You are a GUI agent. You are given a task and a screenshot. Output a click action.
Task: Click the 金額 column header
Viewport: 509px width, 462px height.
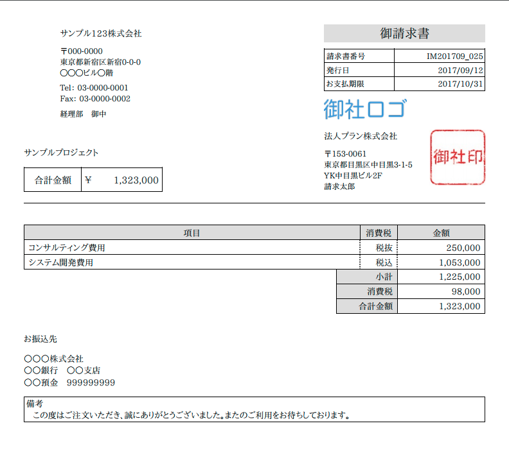coord(441,233)
